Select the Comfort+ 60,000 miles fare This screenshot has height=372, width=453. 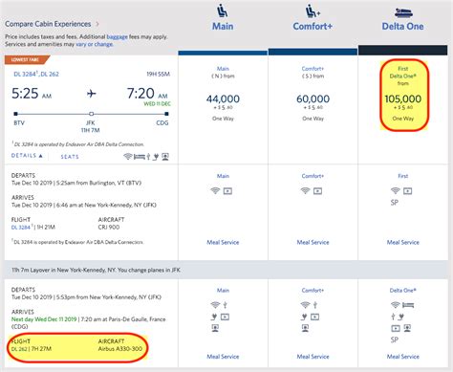(313, 99)
